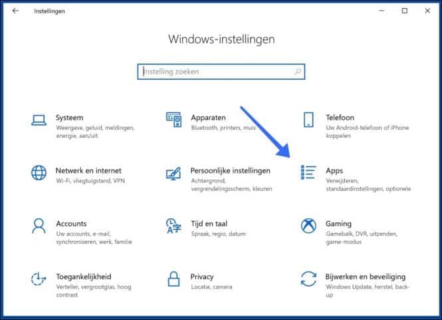The height and width of the screenshot is (320, 442).
Task: Select the Toegankelijkheid heading
Action: tap(84, 277)
